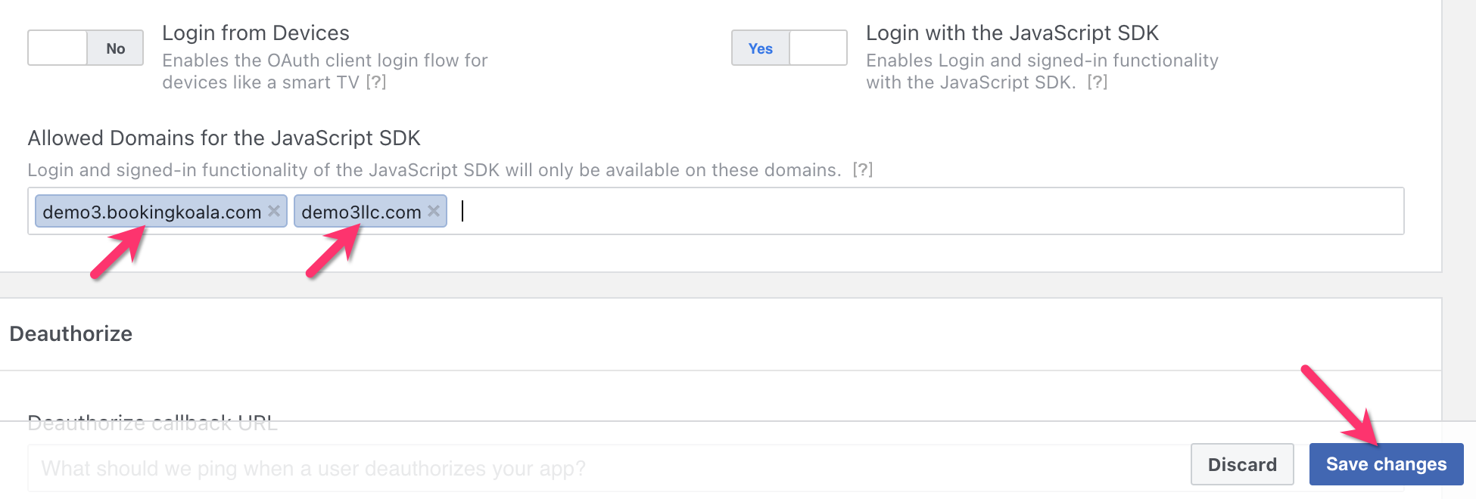1476x499 pixels.
Task: Click the Deauthorize section heading
Action: 71,334
